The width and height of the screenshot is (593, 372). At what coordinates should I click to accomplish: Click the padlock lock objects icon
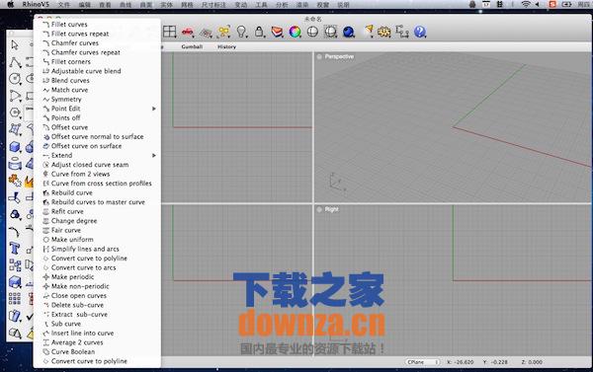pyautogui.click(x=259, y=32)
